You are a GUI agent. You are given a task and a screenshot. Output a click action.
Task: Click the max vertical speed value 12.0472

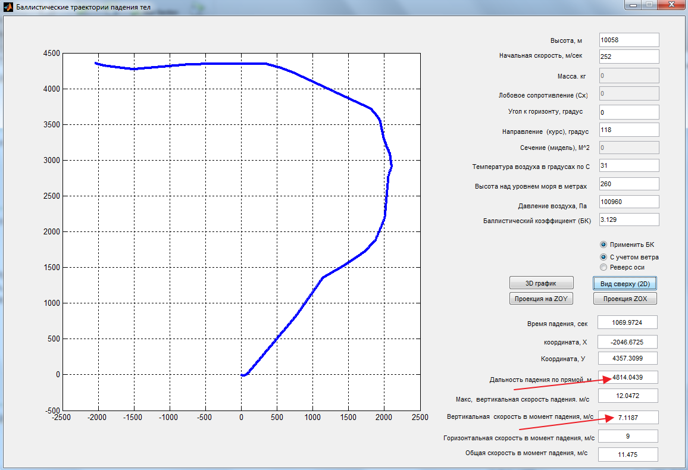tap(628, 396)
